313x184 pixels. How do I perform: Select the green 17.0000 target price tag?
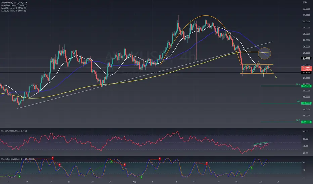point(306,103)
